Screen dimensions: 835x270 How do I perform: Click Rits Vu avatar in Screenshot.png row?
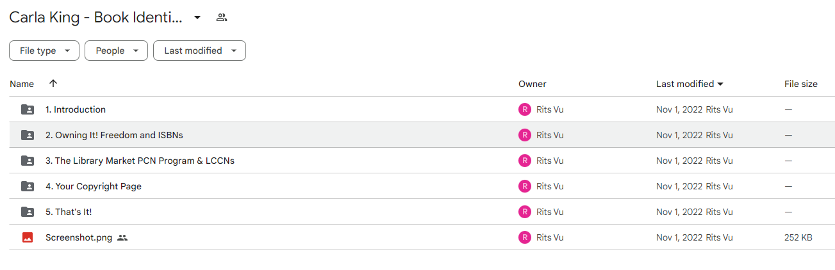click(x=525, y=237)
